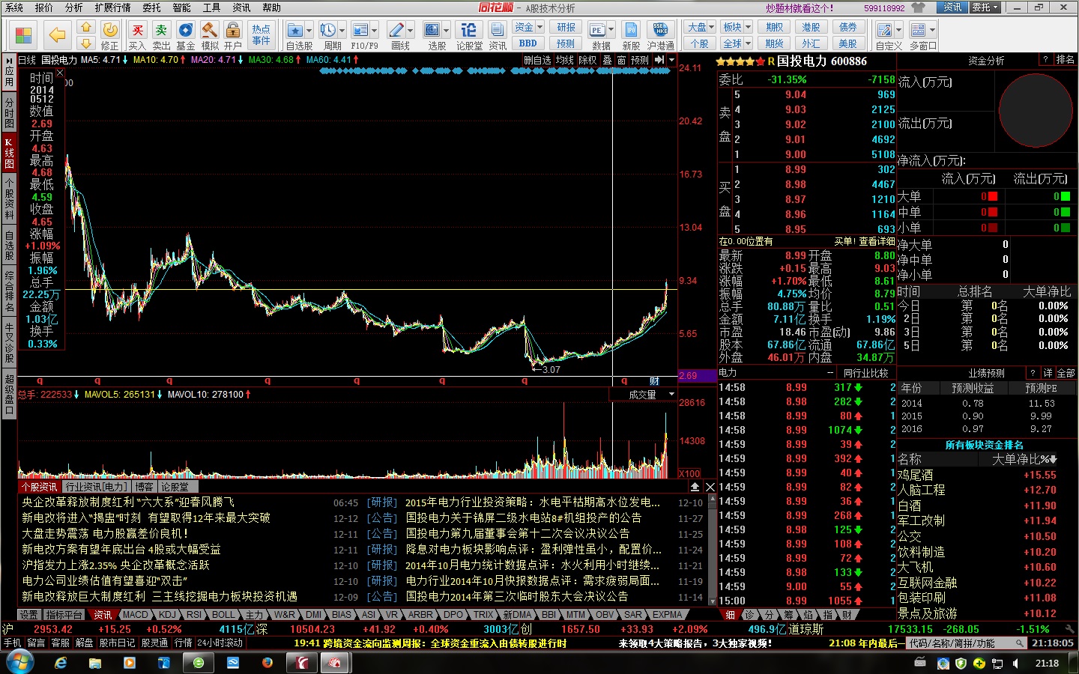Image resolution: width=1079 pixels, height=674 pixels.
Task: Open news 央企改革释放红利 headline
Action: (128, 503)
